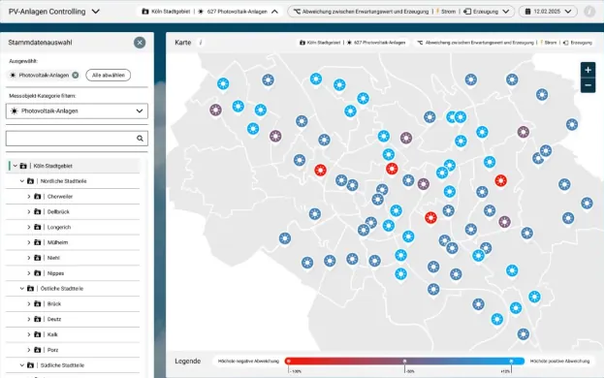Select the Nippes tree entry label

55,273
